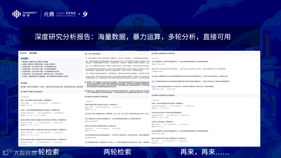Expand the 张文君 劳动争议一审 case row

click(256, 122)
